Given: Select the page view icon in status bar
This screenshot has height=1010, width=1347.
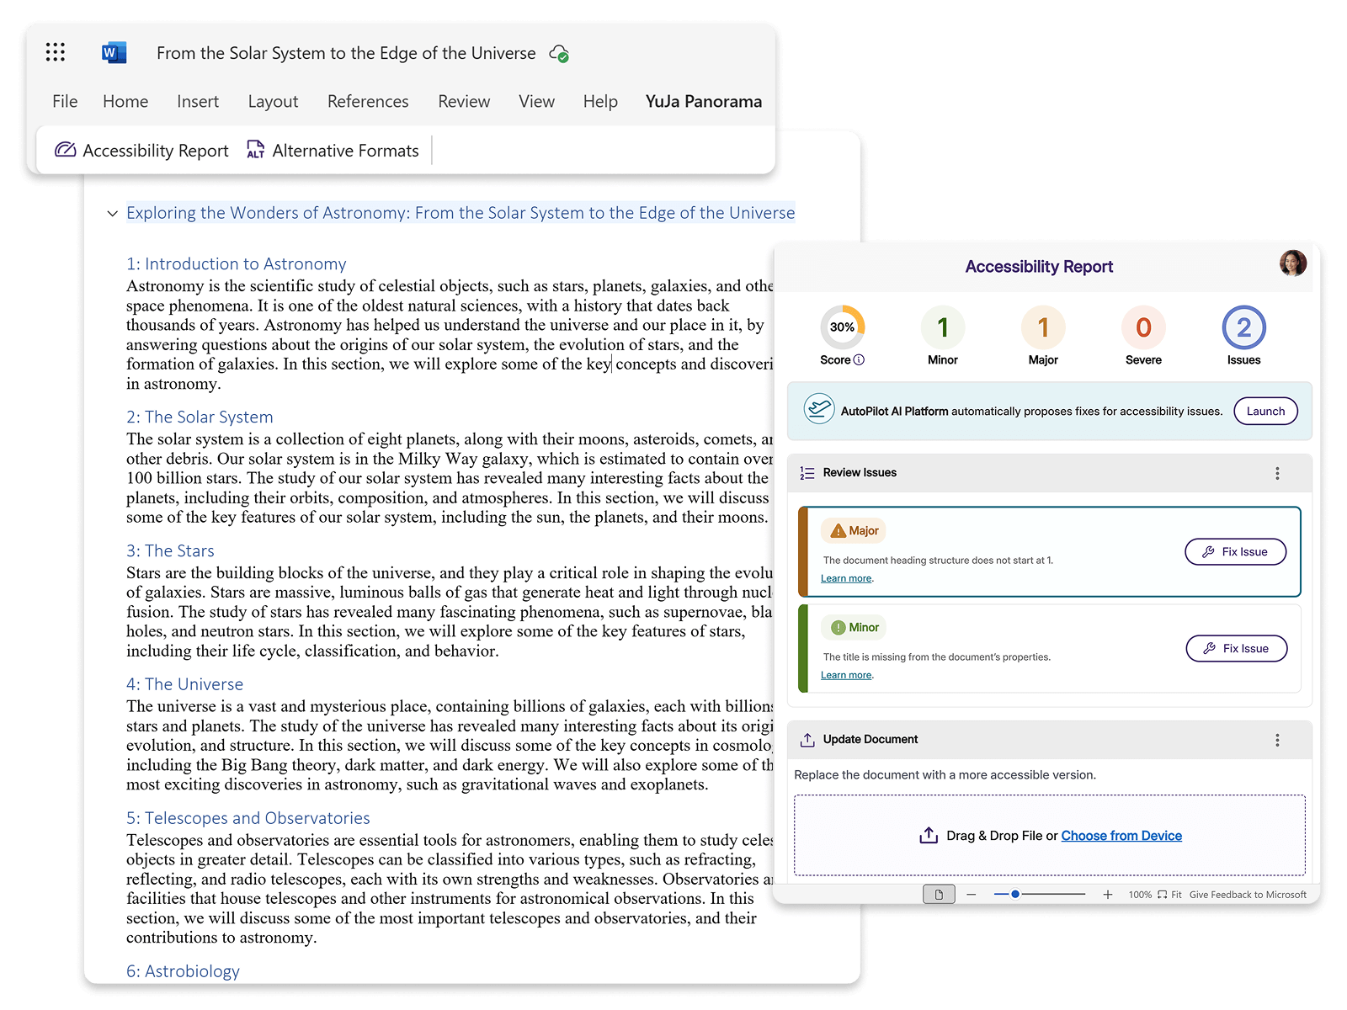Looking at the screenshot, I should pos(939,894).
